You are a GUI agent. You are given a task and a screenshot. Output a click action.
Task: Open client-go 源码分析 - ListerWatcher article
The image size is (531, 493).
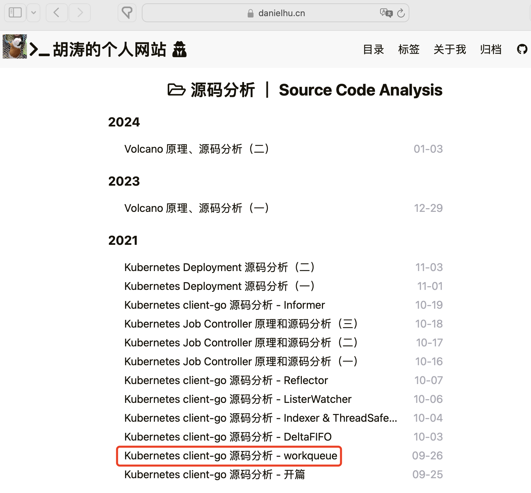coord(238,399)
